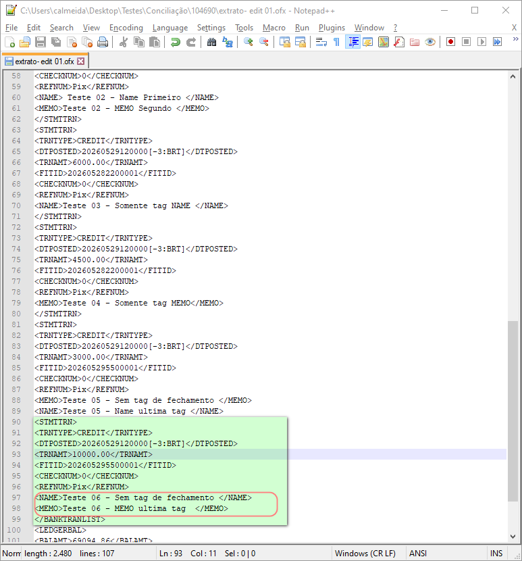This screenshot has width=522, height=561.
Task: Open the Plugins menu
Action: pos(332,28)
